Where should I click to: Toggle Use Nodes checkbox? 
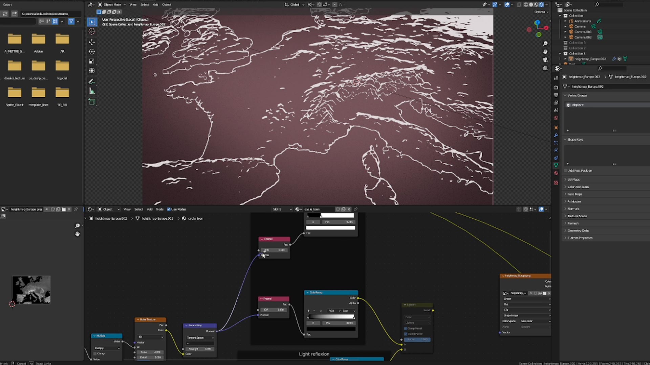[169, 210]
